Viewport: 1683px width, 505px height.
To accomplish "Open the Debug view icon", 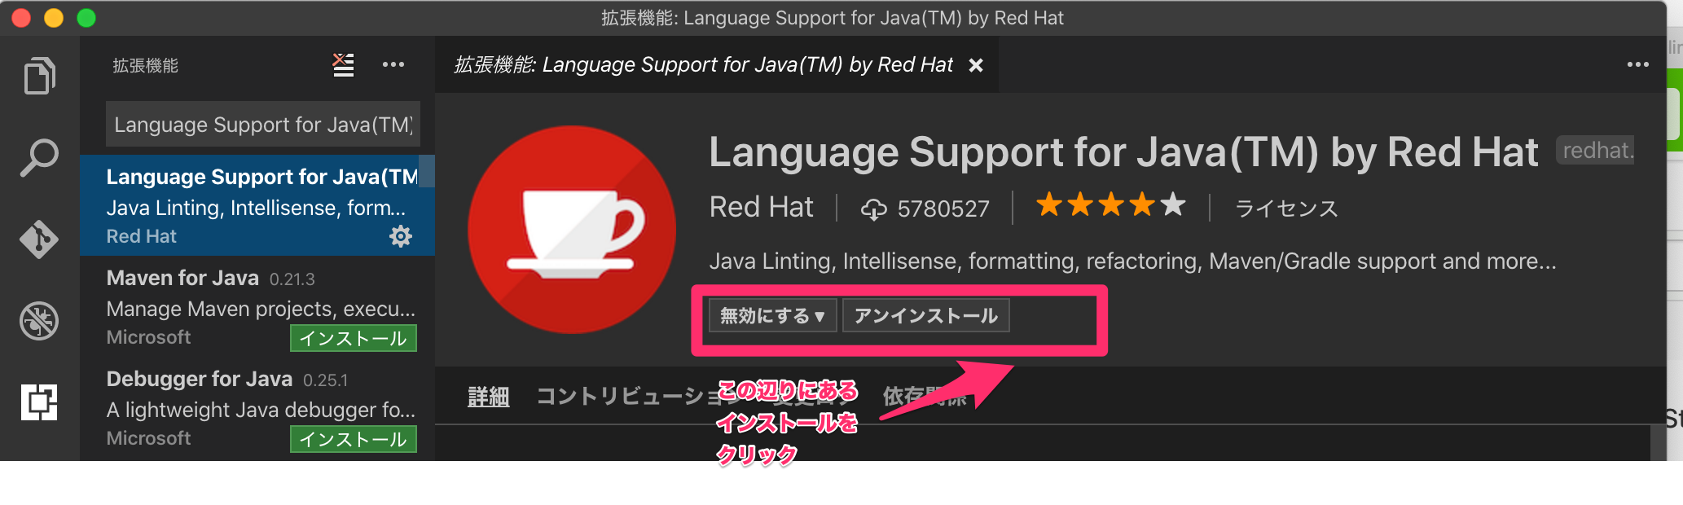I will point(39,320).
